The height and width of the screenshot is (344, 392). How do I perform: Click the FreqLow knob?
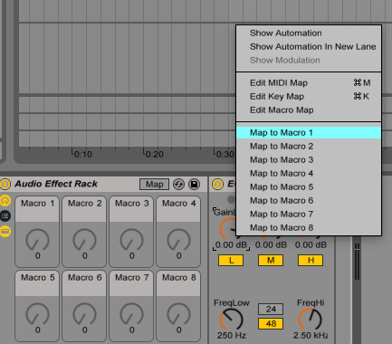[231, 320]
